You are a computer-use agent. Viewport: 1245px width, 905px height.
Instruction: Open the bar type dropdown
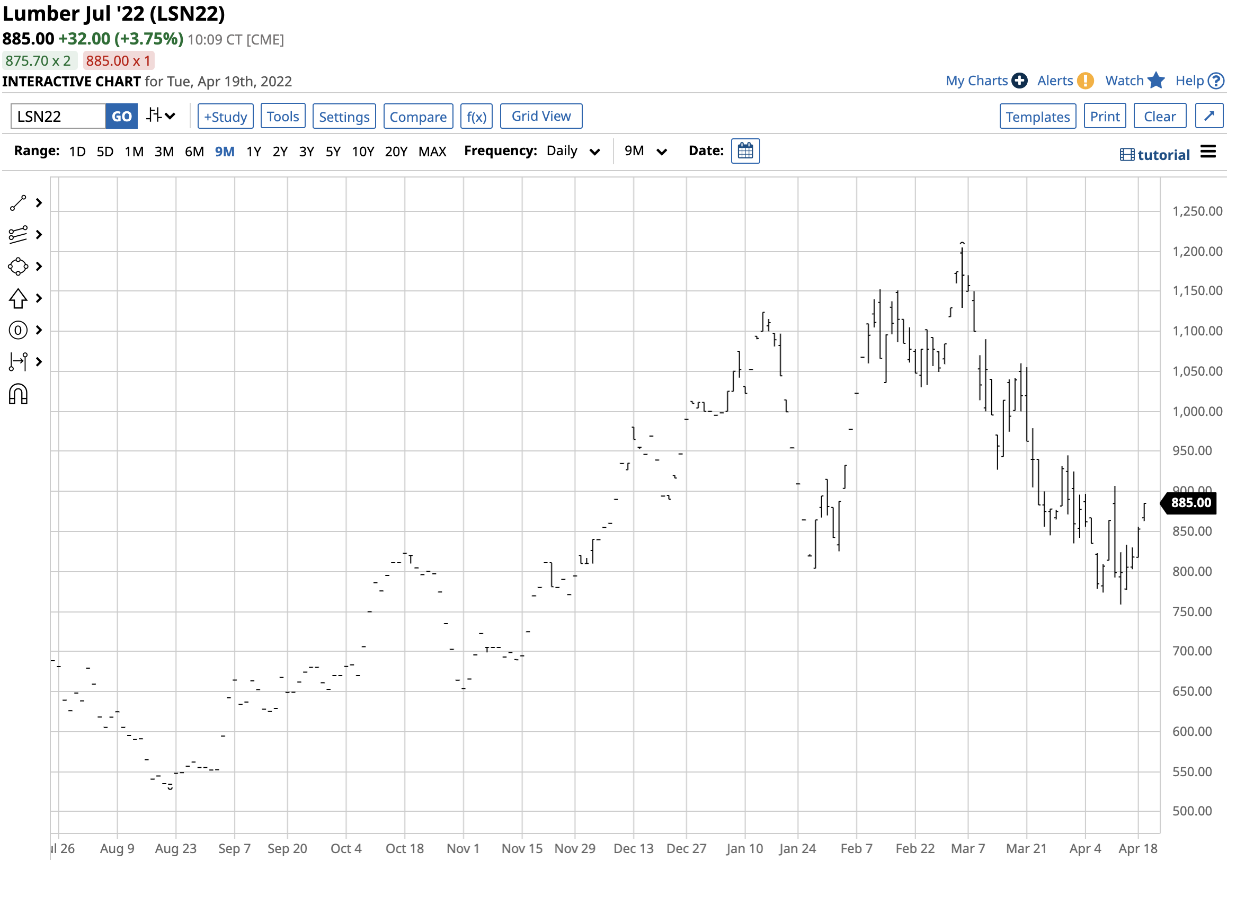(x=161, y=116)
